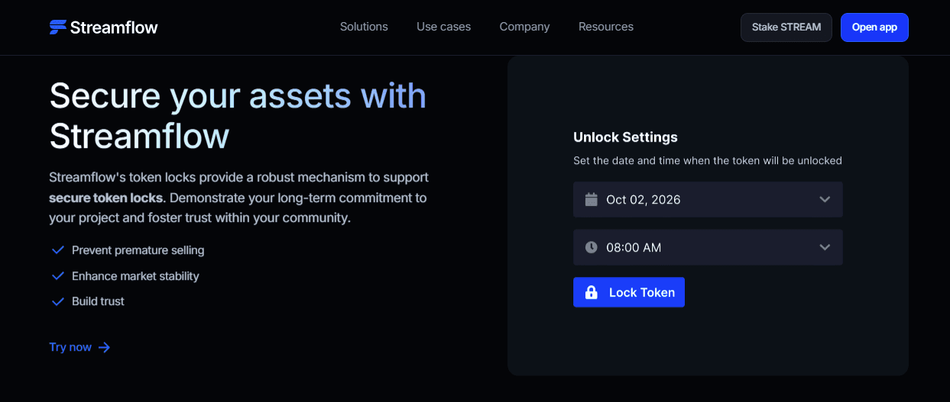Viewport: 950px width, 402px height.
Task: Click the arrow icon beside Try now
Action: (x=105, y=347)
